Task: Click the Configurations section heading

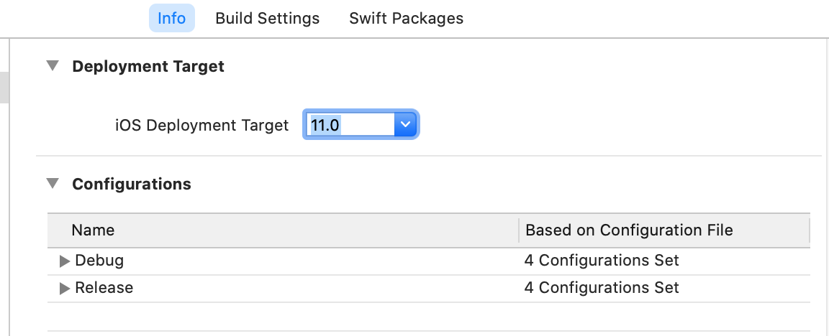Action: tap(132, 185)
